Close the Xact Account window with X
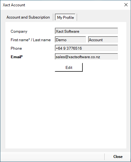This screenshot has width=131, height=162. (x=126, y=5)
